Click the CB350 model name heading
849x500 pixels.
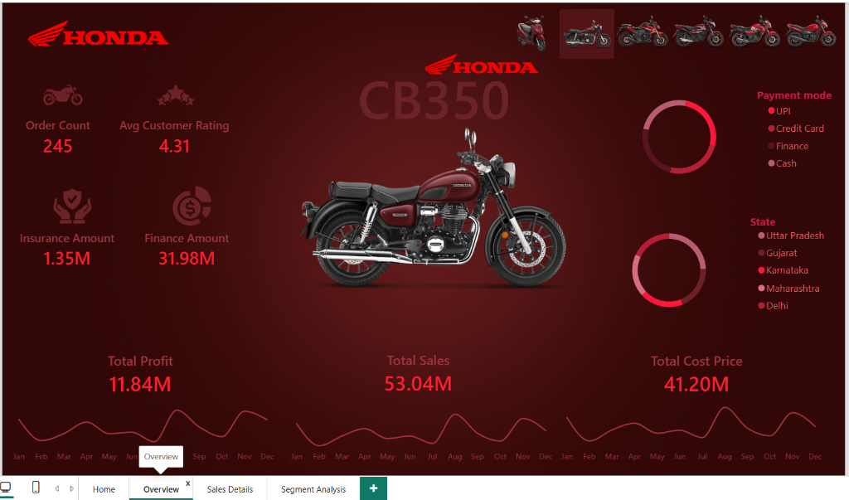tap(434, 101)
